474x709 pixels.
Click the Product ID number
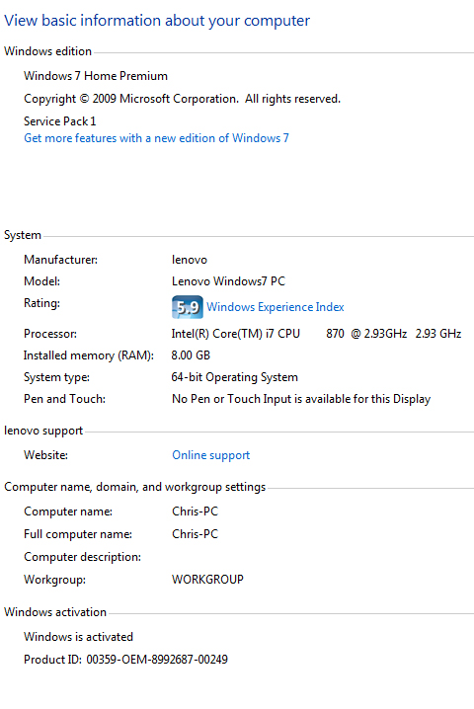(x=157, y=660)
